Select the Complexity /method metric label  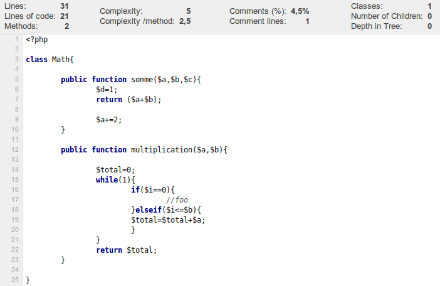pos(138,21)
